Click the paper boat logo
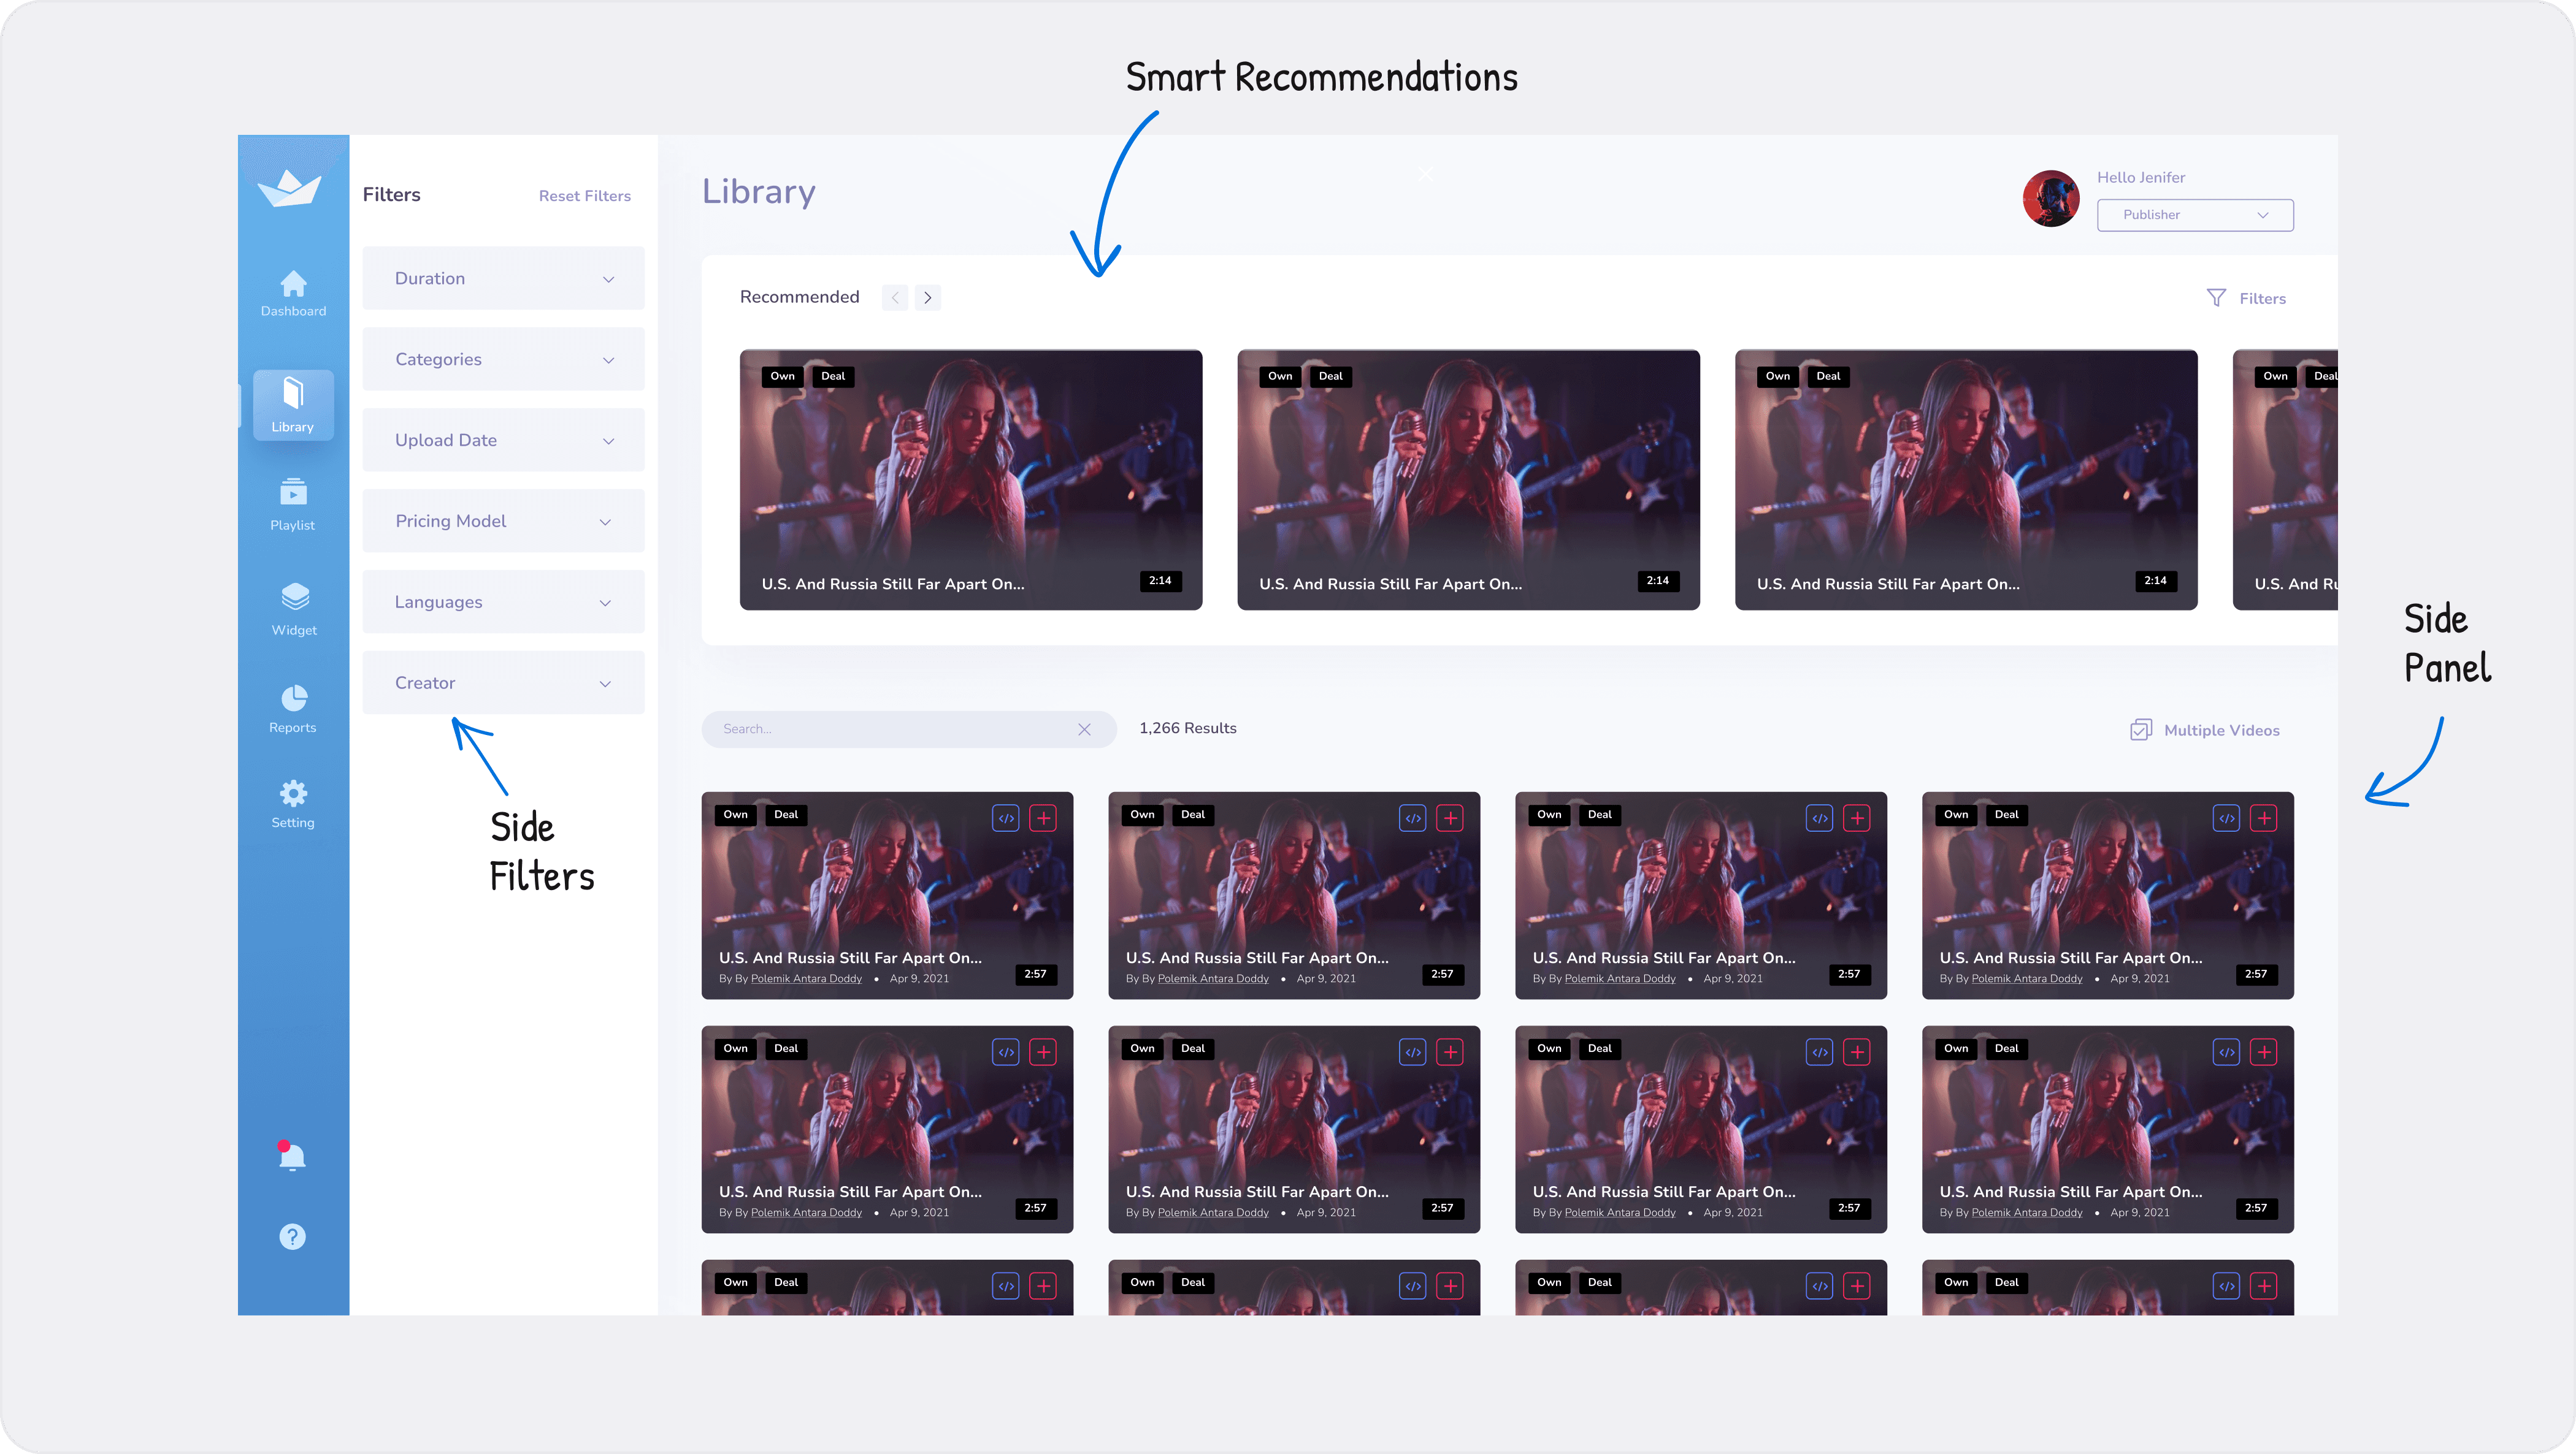The image size is (2576, 1454). point(289,188)
